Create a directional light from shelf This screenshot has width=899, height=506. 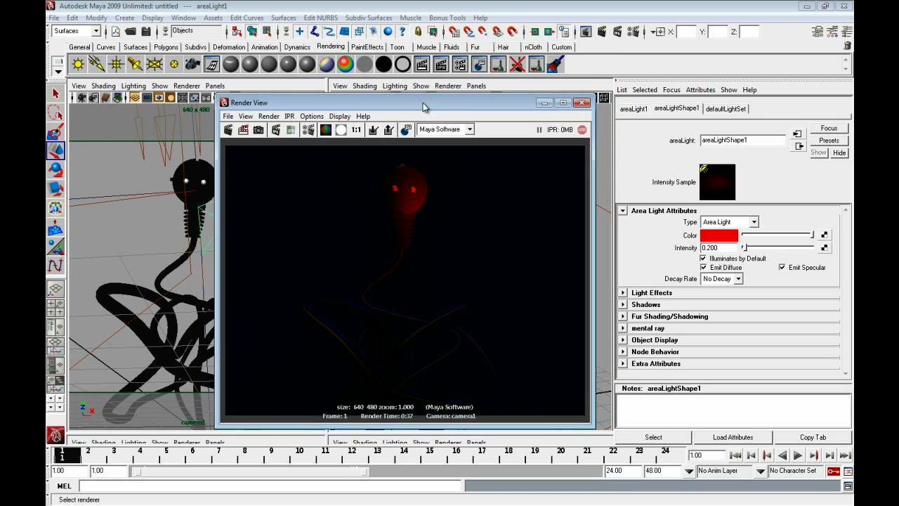point(97,65)
